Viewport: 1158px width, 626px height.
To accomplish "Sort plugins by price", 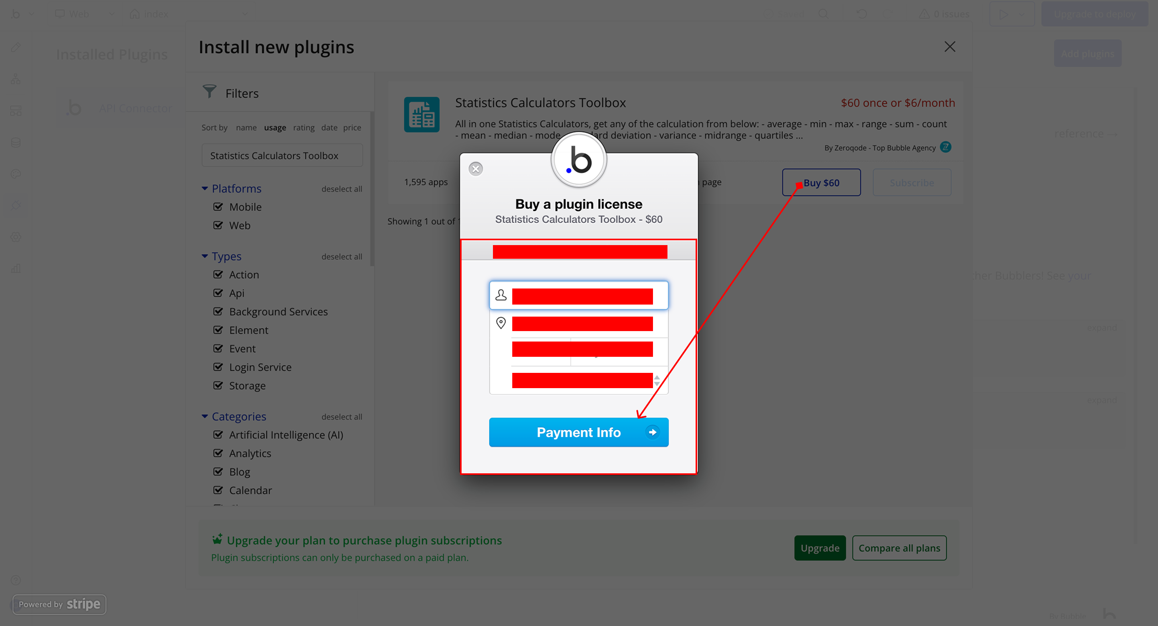I will tap(352, 127).
